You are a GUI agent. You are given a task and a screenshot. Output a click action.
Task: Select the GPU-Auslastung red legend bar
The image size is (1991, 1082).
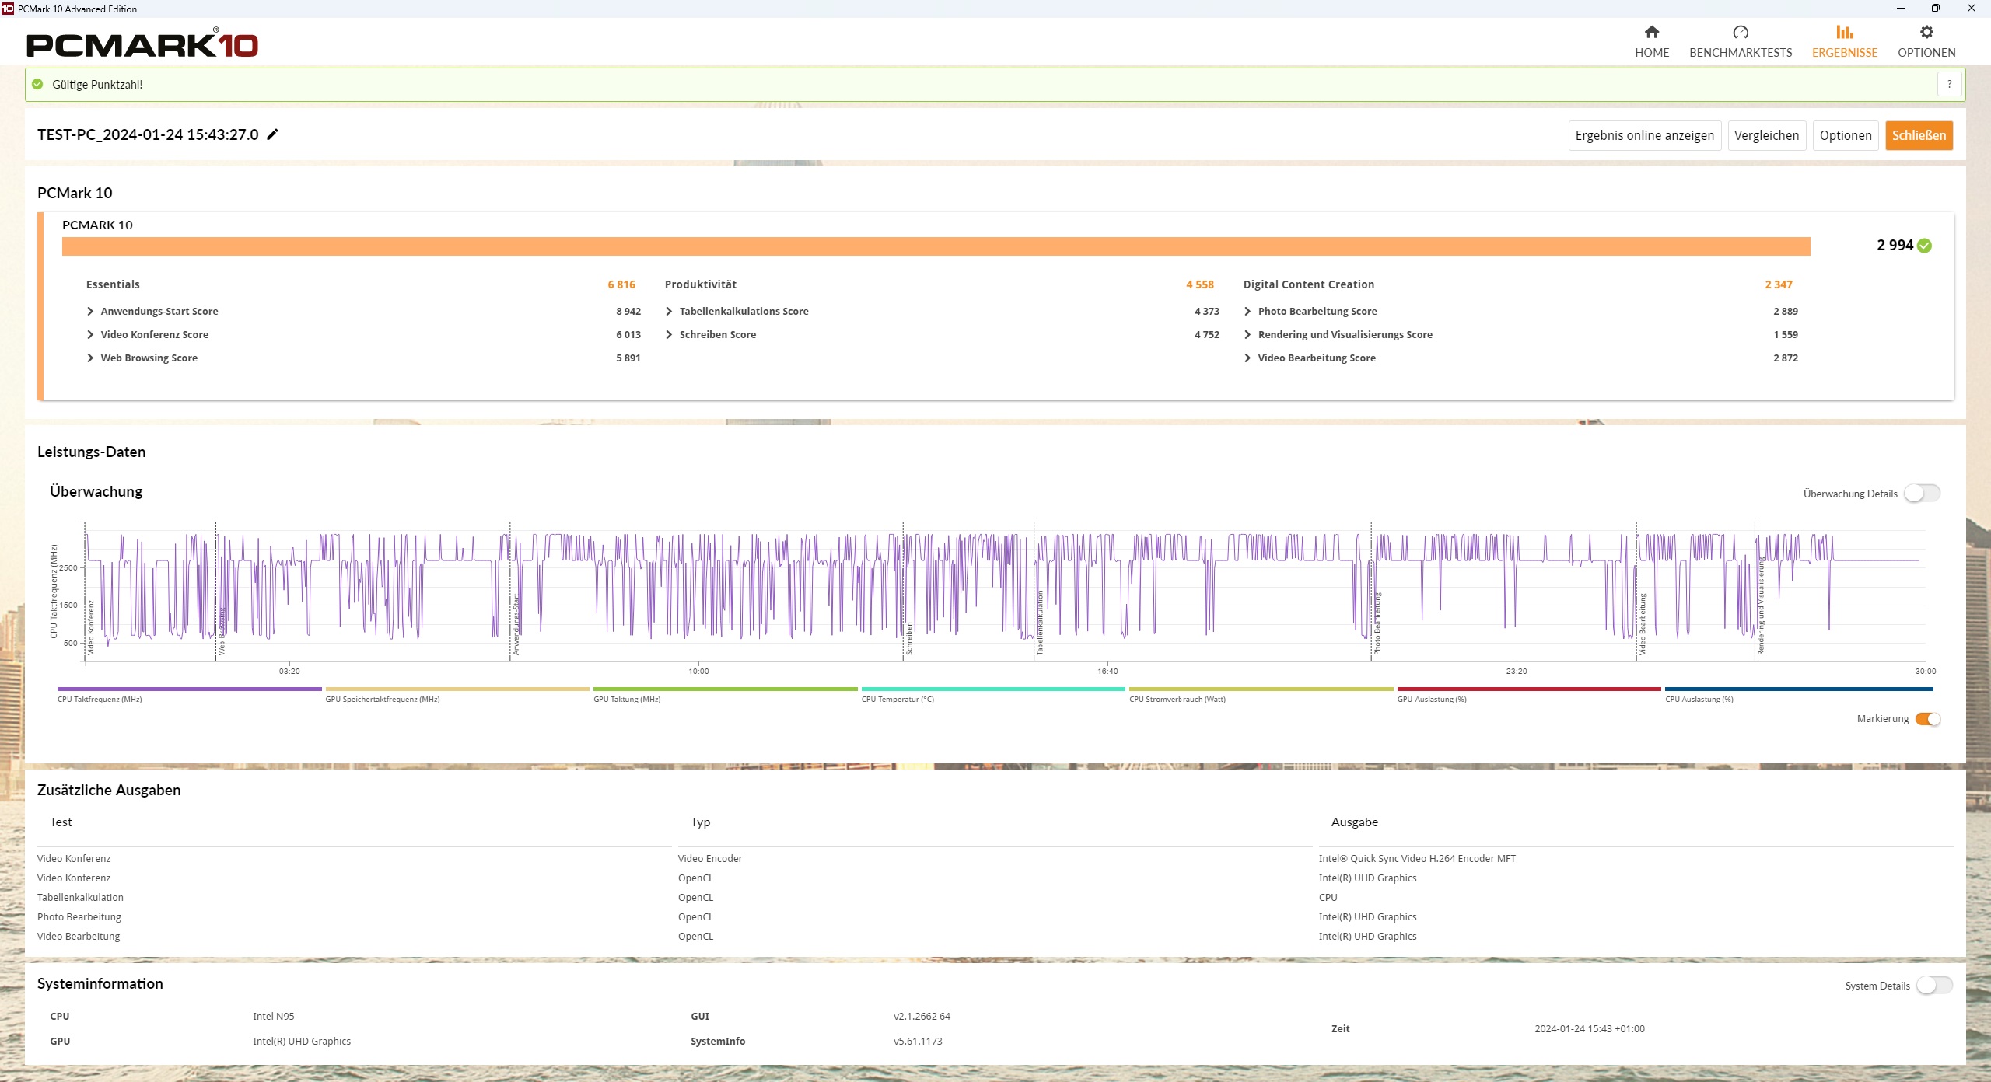click(x=1528, y=689)
